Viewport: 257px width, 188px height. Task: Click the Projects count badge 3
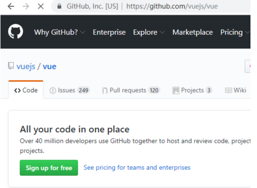[x=209, y=90]
